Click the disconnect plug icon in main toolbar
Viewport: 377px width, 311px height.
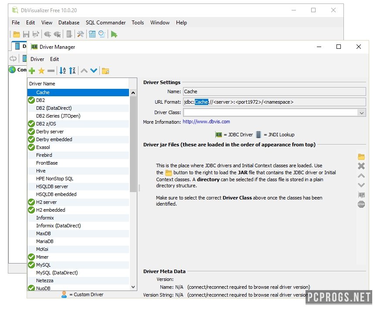[57, 34]
